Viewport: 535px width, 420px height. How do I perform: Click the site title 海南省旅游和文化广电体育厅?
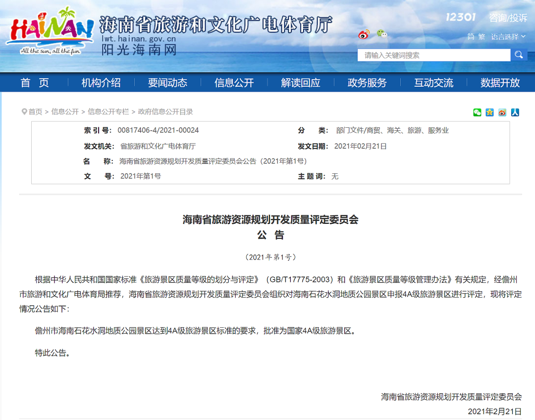tap(215, 25)
